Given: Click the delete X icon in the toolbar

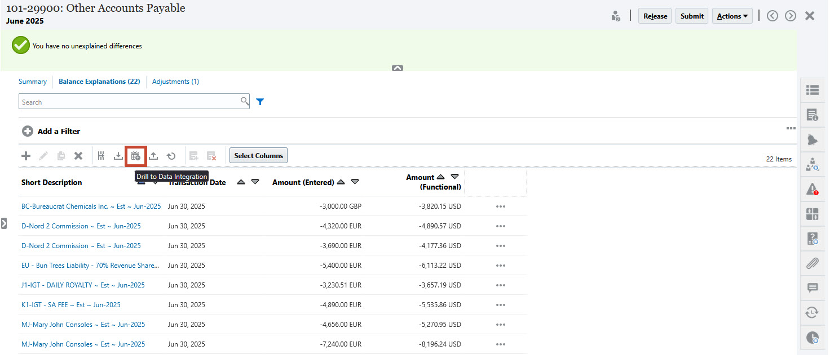Looking at the screenshot, I should click(78, 156).
